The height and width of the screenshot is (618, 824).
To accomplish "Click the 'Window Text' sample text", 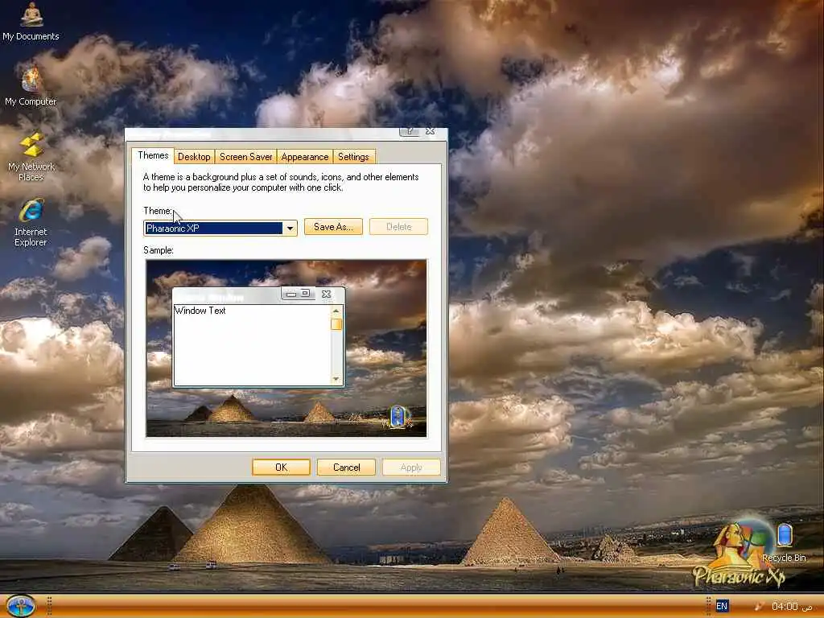I will click(x=200, y=311).
